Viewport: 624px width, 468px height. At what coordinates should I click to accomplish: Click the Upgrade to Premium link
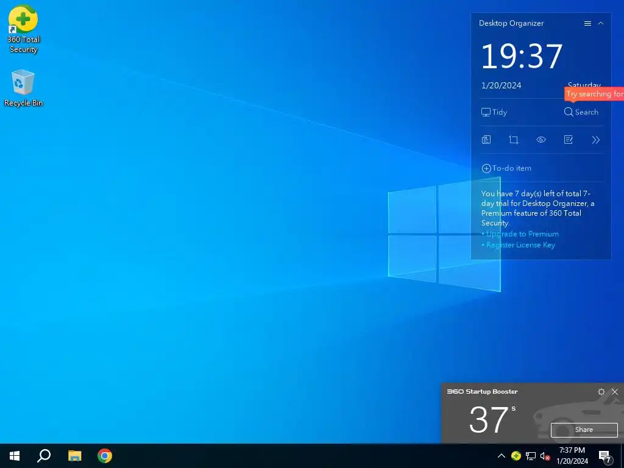522,234
